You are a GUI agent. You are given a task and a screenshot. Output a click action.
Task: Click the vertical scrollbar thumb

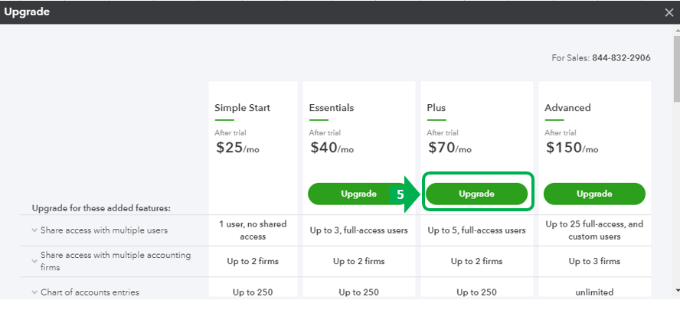click(676, 67)
